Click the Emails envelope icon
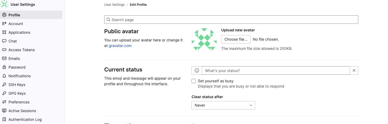The height and width of the screenshot is (124, 388). click(4, 59)
